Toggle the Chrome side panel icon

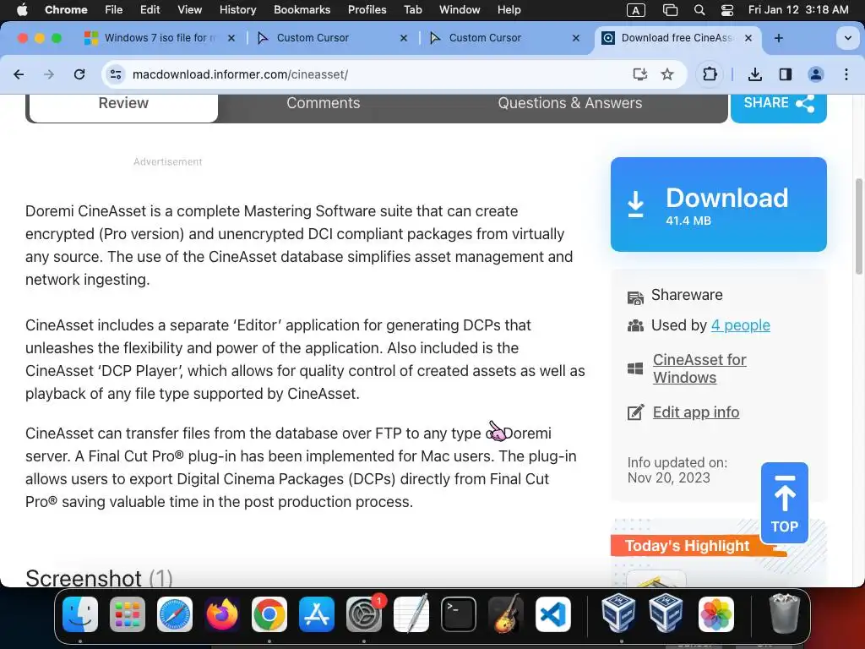[x=786, y=74]
